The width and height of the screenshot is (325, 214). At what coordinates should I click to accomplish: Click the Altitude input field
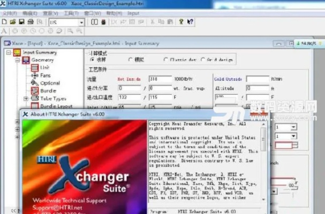257,88
